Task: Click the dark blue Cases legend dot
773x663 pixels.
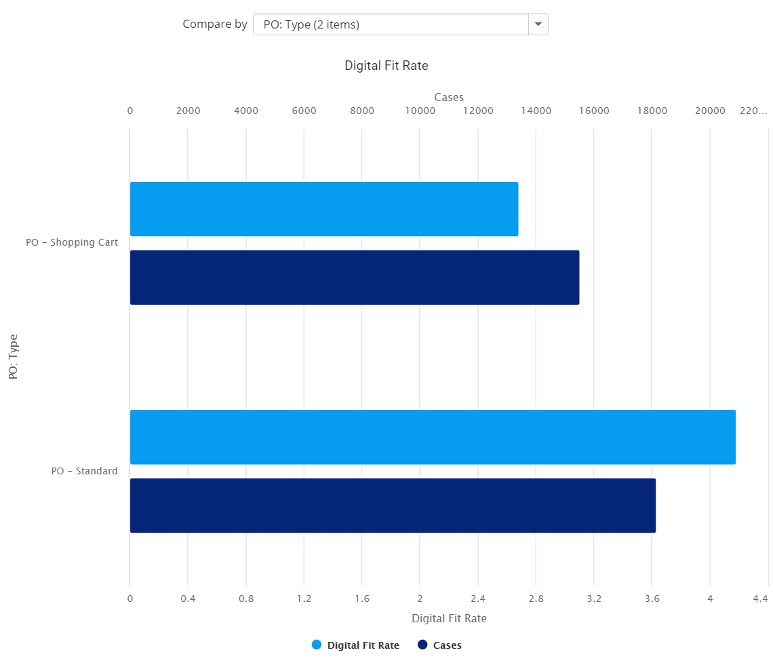Action: click(x=422, y=644)
